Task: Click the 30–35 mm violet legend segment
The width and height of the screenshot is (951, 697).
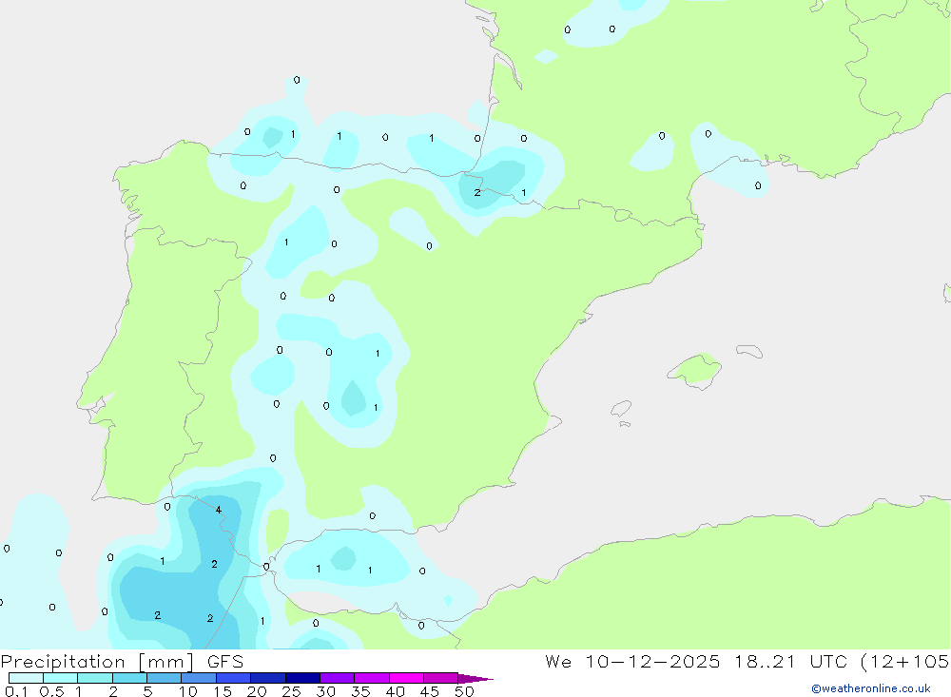Action: tap(338, 678)
